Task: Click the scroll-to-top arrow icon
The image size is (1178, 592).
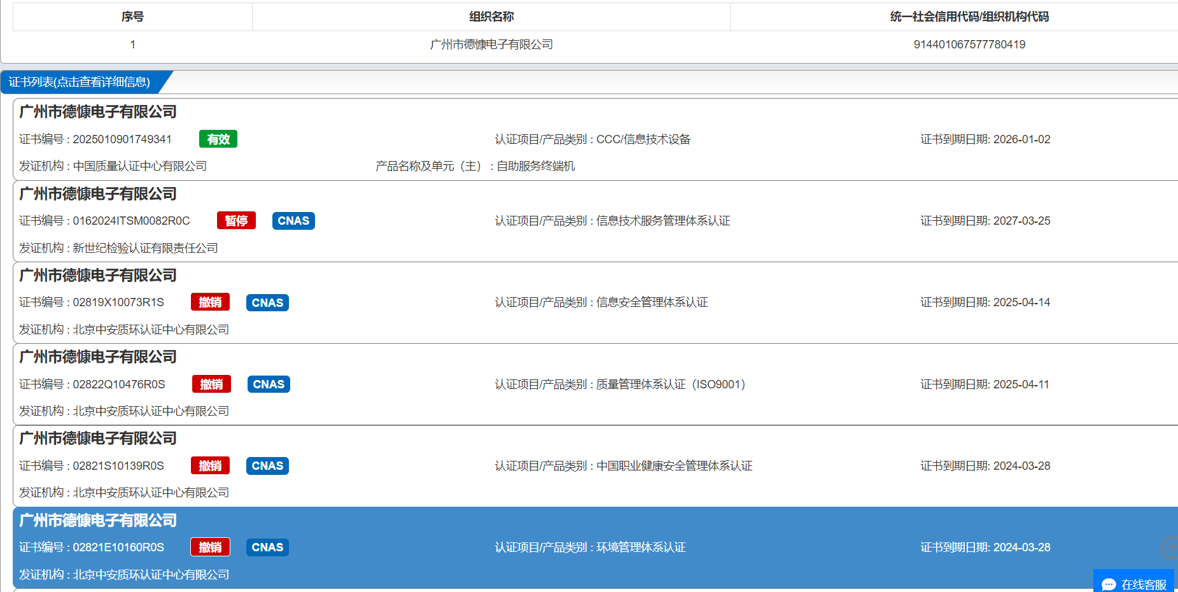Action: pos(1170,547)
